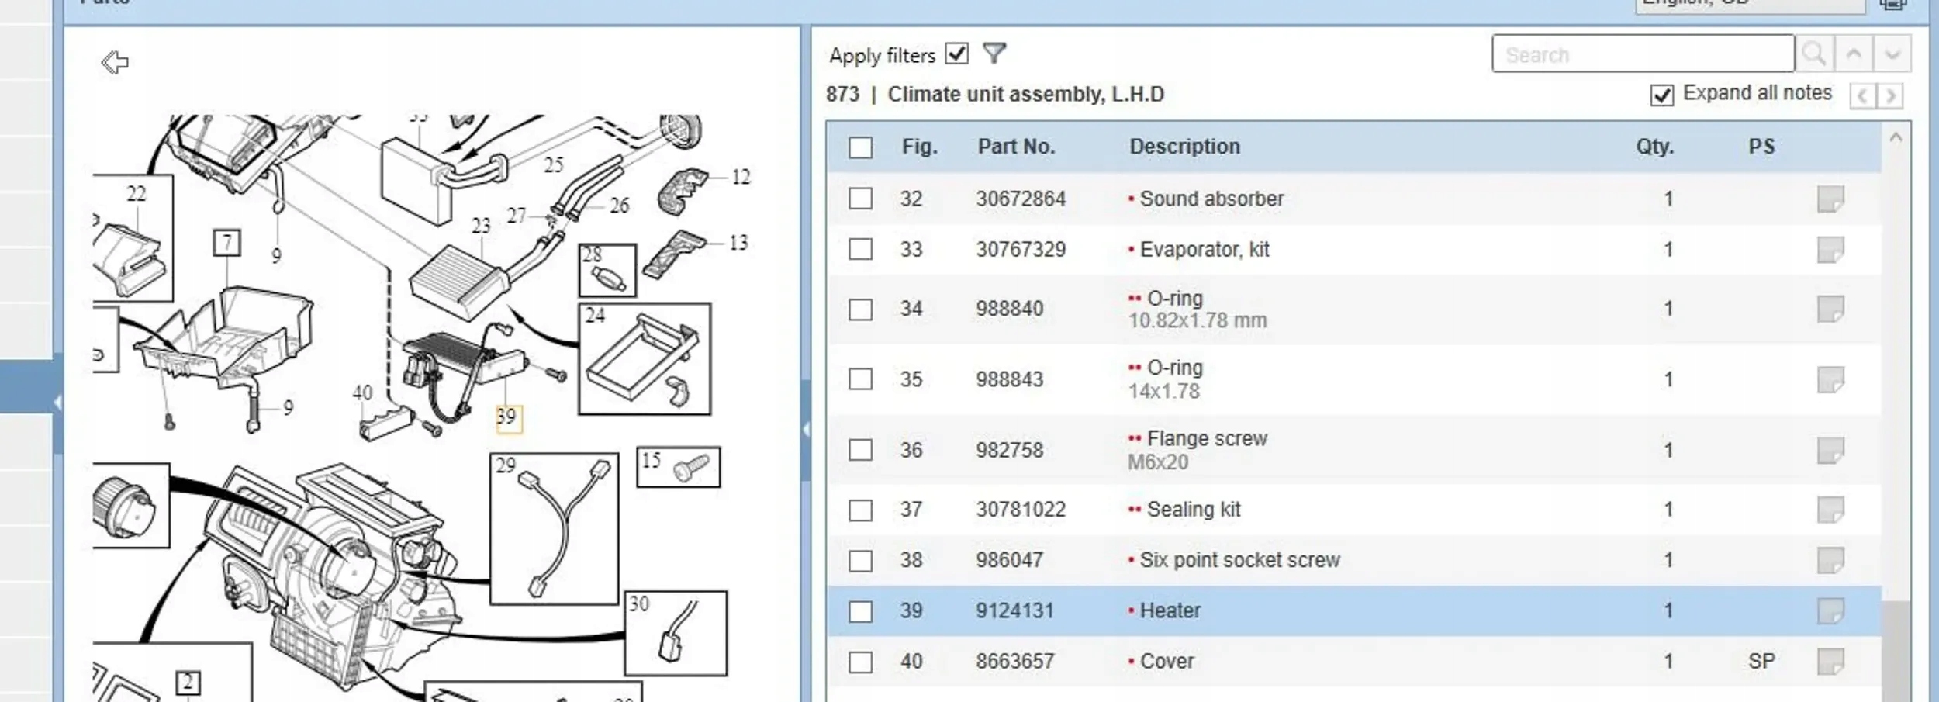Select part number 982758

click(1009, 450)
